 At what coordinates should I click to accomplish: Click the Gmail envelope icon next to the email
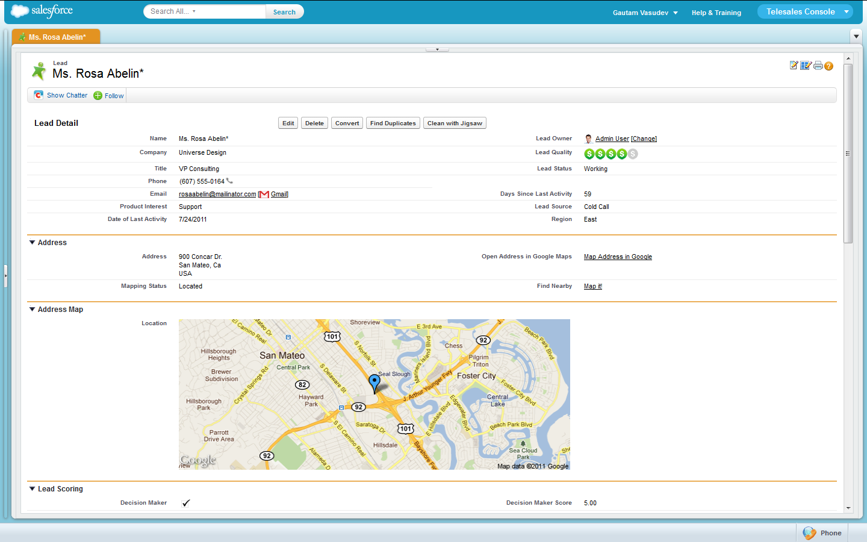(264, 194)
